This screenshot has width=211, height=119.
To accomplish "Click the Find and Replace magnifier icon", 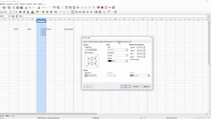I will tap(58, 8).
